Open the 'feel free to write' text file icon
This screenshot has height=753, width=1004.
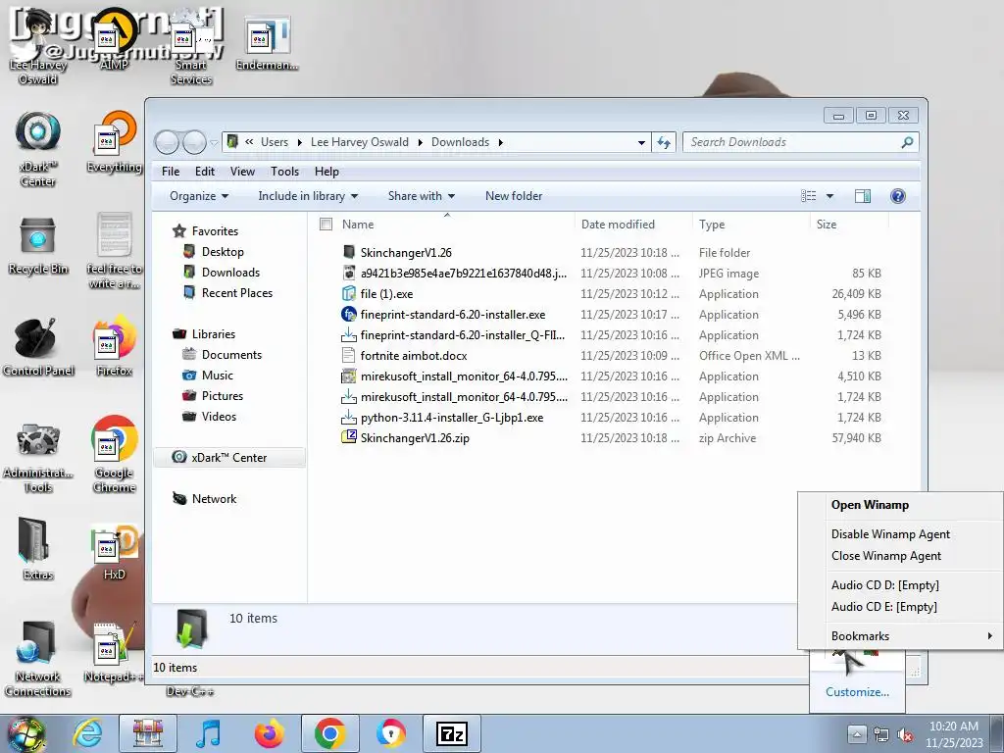click(114, 251)
